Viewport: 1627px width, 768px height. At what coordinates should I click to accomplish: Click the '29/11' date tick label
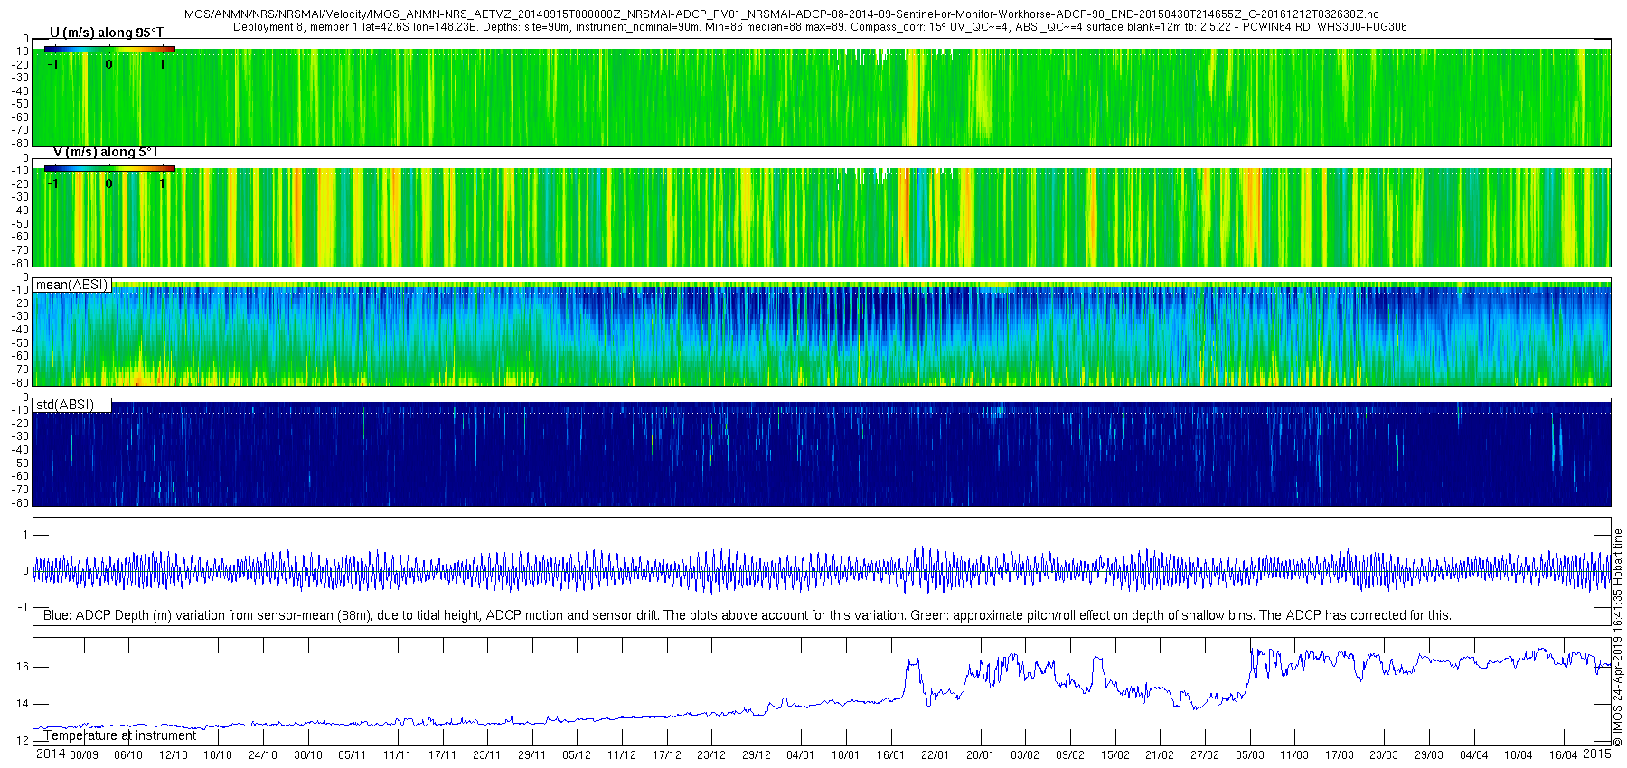(x=532, y=755)
